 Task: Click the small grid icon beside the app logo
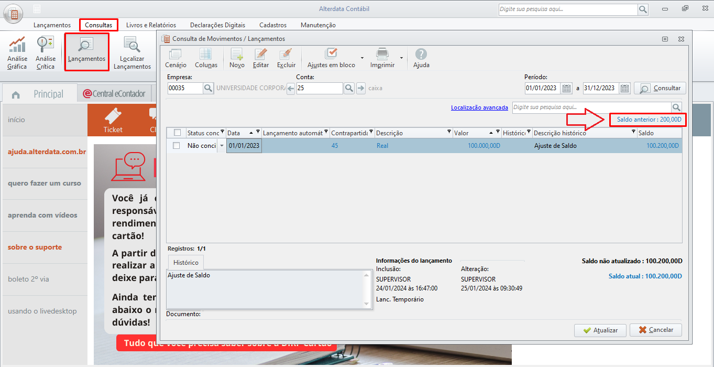37,9
